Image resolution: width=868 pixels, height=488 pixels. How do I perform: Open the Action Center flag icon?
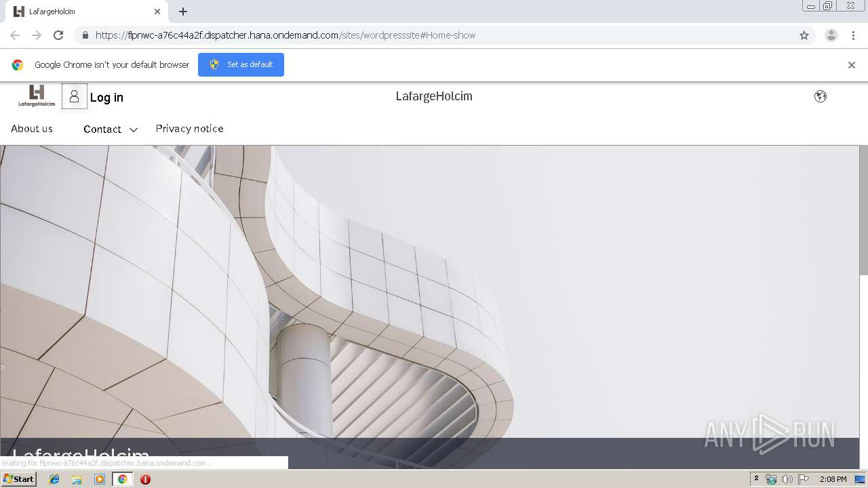(x=804, y=479)
